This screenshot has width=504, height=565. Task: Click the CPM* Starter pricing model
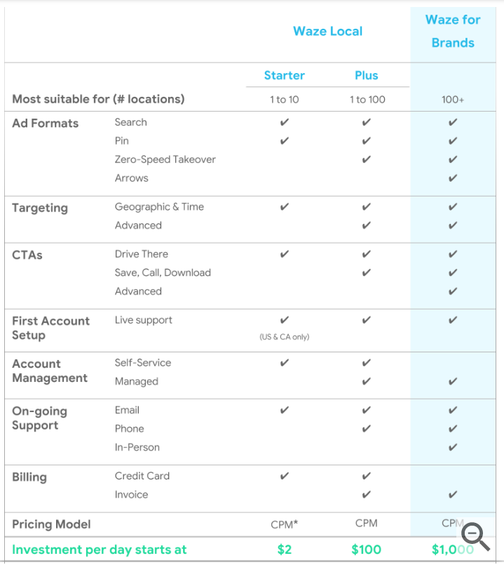(x=285, y=524)
